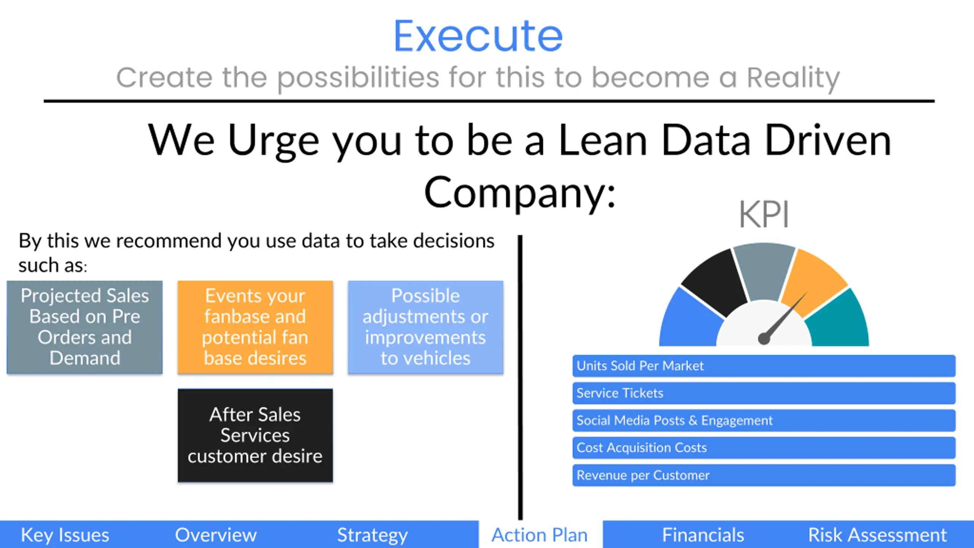Select the gray gauge segment
The image size is (974, 548).
[764, 271]
